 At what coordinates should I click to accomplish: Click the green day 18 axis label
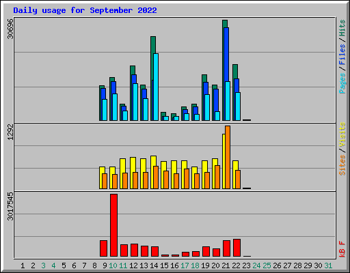coord(195,265)
